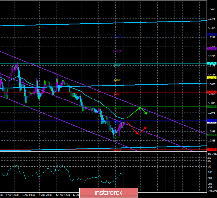Click the [8/8]P Murrey level label
217x198 pixels.
click(117, 65)
